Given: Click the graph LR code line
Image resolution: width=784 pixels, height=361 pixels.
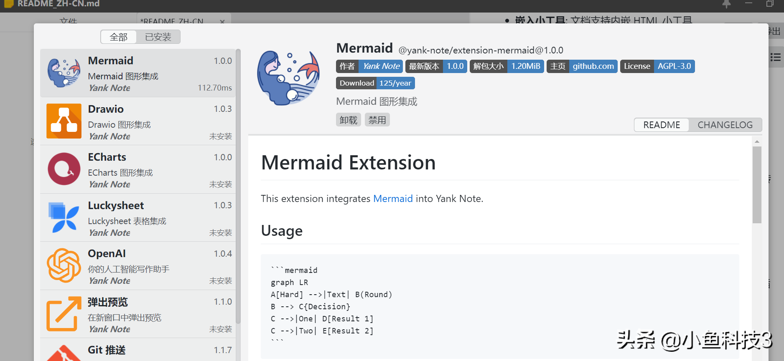Looking at the screenshot, I should [289, 283].
